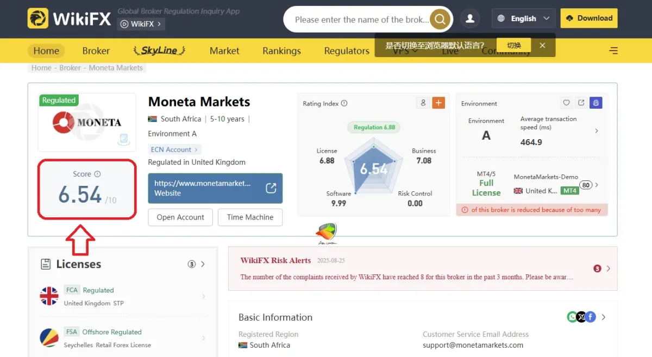Expand the FSA Offshore Regulated row arrow

(x=204, y=338)
